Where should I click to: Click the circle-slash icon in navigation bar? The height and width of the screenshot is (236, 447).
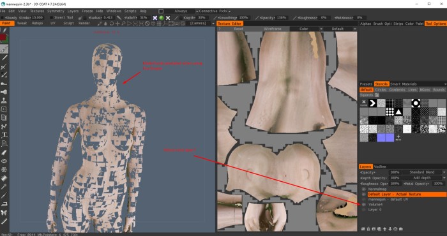coord(148,24)
